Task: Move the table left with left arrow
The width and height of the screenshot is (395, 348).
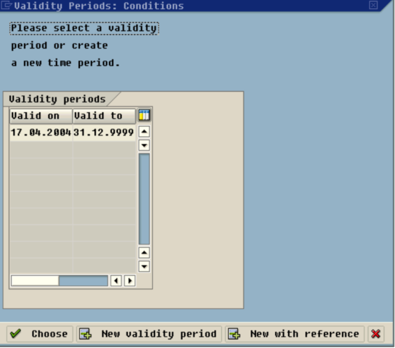Action: point(116,280)
